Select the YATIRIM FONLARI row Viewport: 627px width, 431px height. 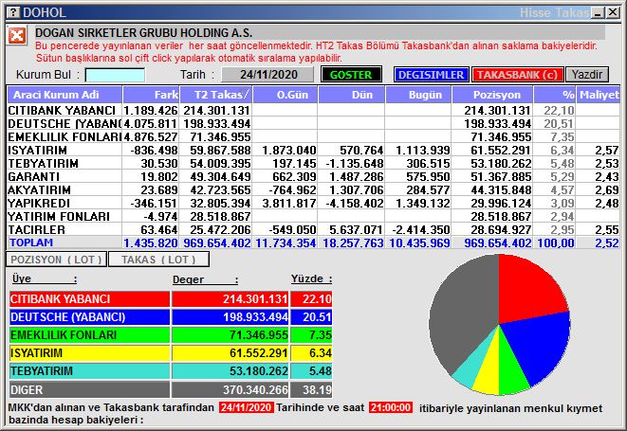(313, 216)
